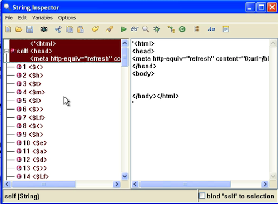
Task: Select the self root tree entry
Action: [x=65, y=51]
